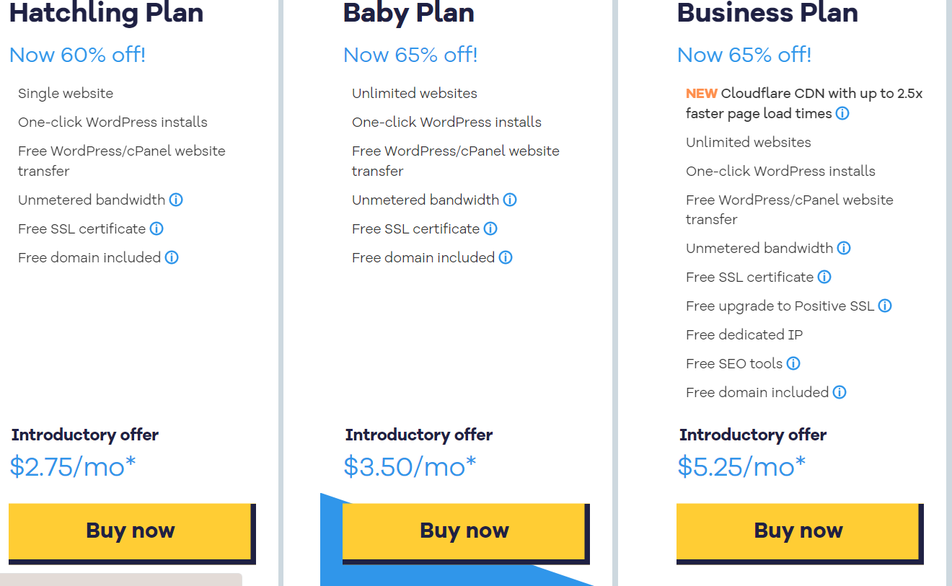Show info for Cloudflare CDN page load times
This screenshot has width=952, height=586.
(842, 113)
